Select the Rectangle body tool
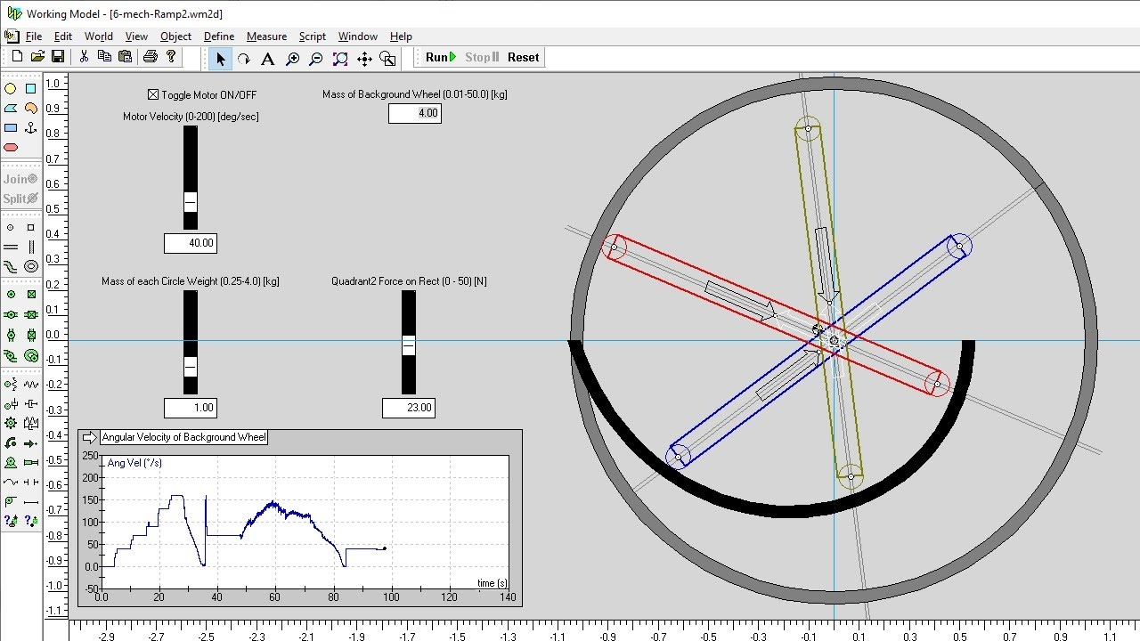This screenshot has height=641, width=1140. 11,127
